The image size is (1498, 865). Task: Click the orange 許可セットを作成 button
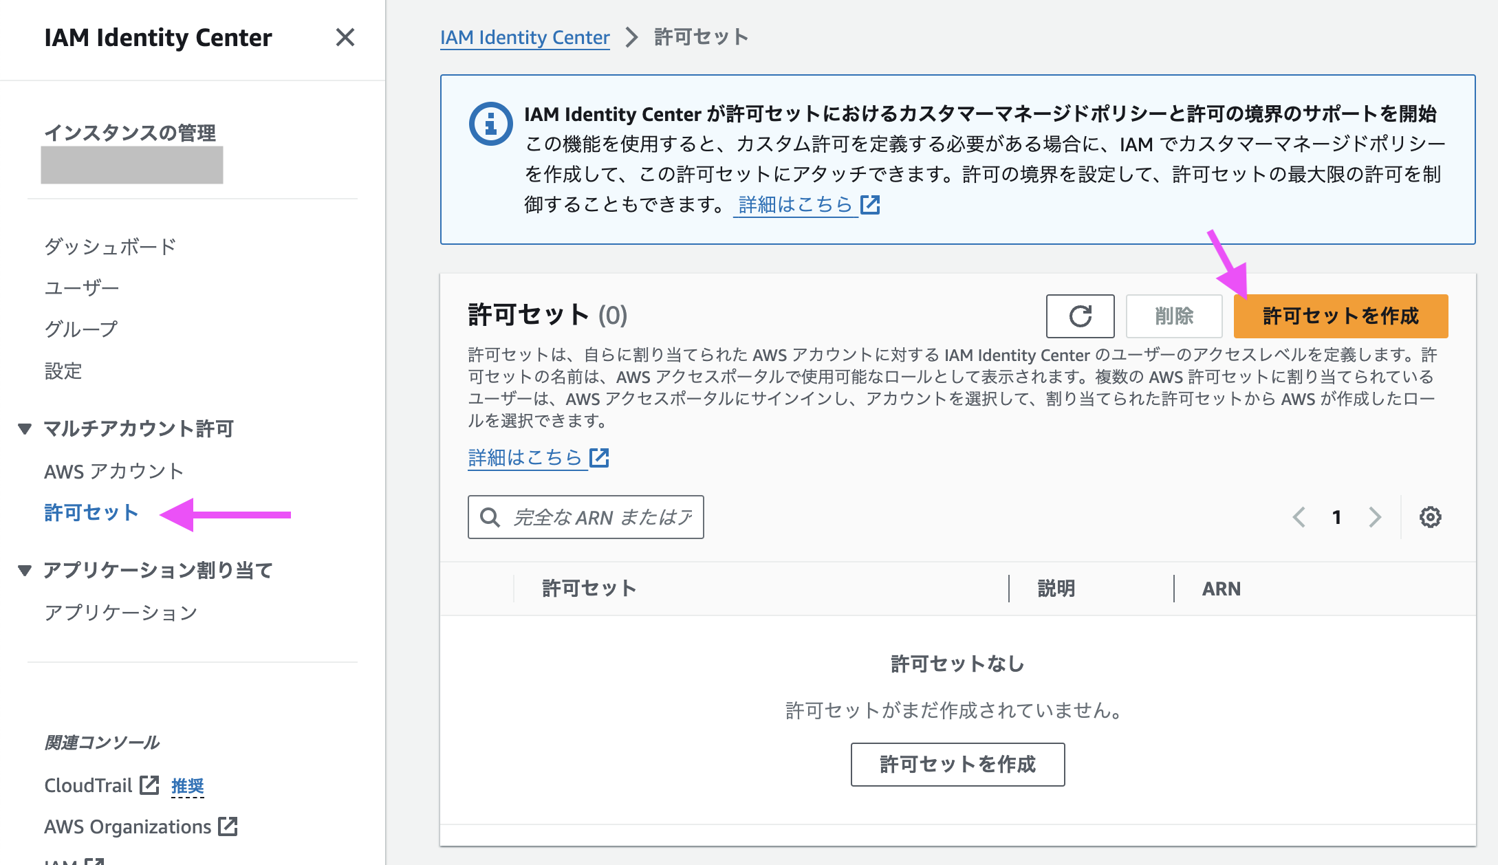[x=1340, y=316]
